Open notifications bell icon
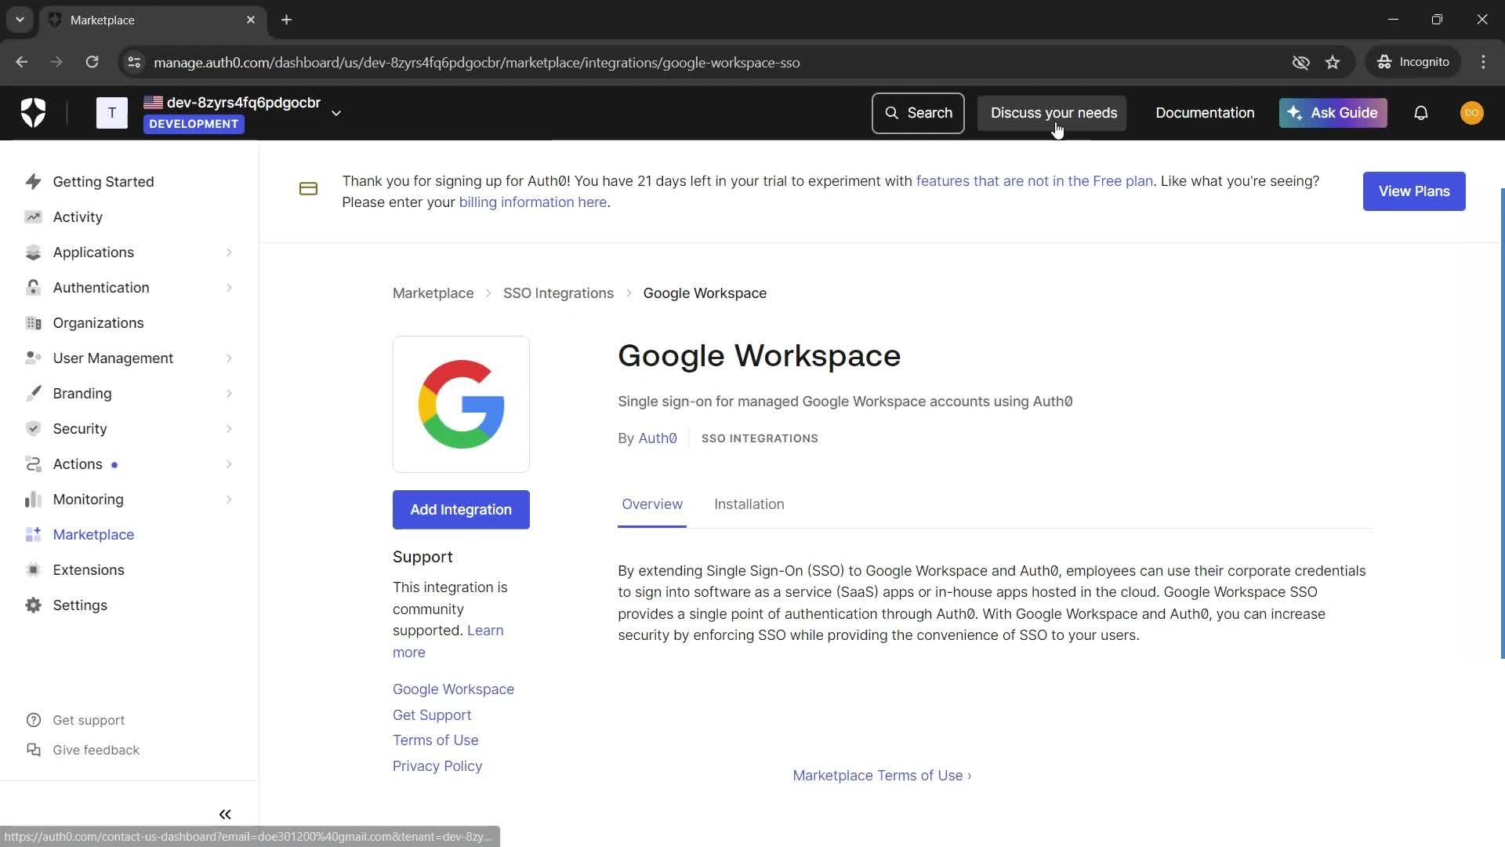Viewport: 1505px width, 847px height. (1421, 113)
